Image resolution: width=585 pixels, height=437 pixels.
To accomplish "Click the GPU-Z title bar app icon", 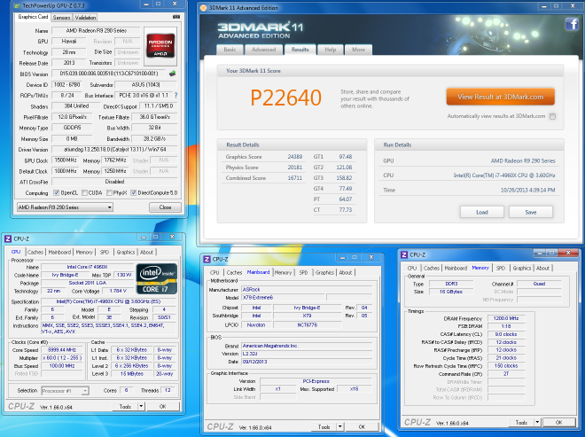I will (17, 5).
